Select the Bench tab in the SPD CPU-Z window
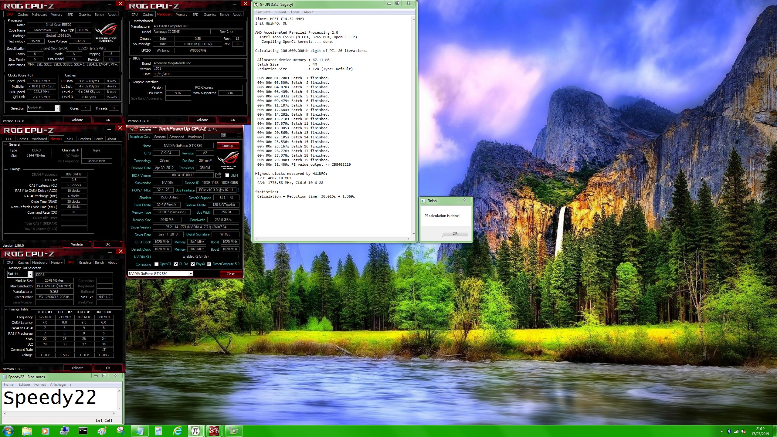The height and width of the screenshot is (437, 777). coord(99,263)
